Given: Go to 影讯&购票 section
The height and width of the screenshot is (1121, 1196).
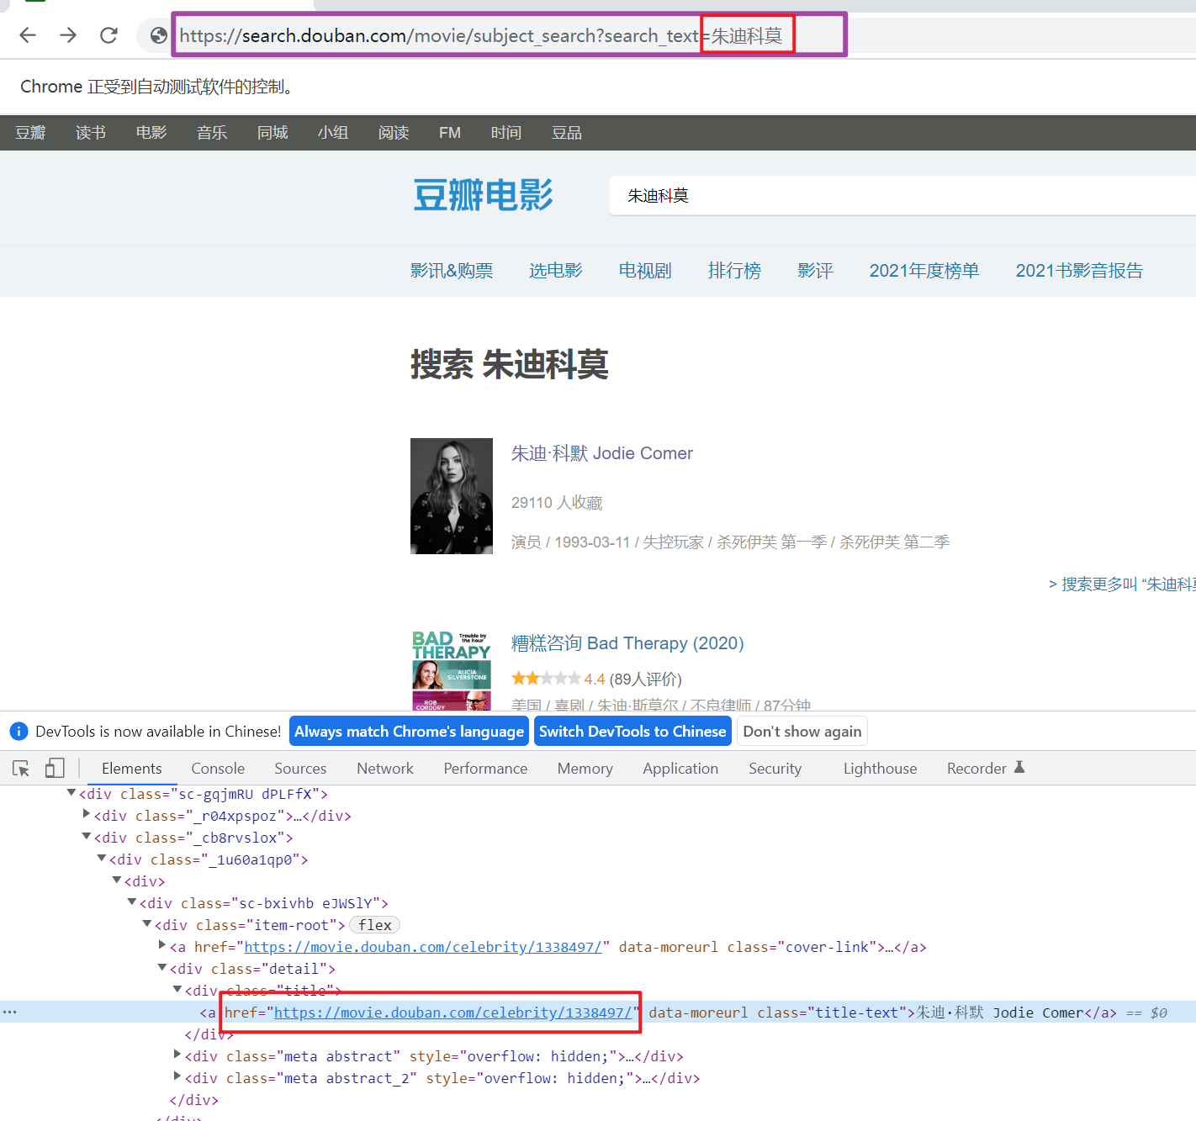Looking at the screenshot, I should point(452,271).
